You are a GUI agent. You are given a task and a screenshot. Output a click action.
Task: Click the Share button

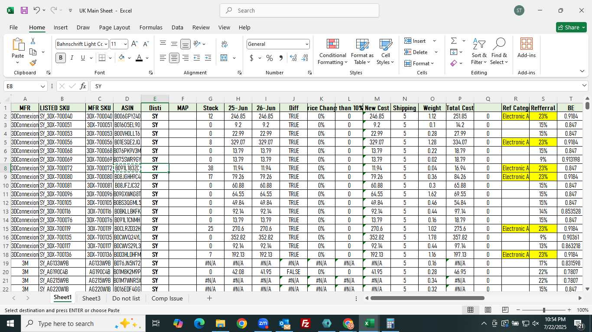[x=571, y=27]
